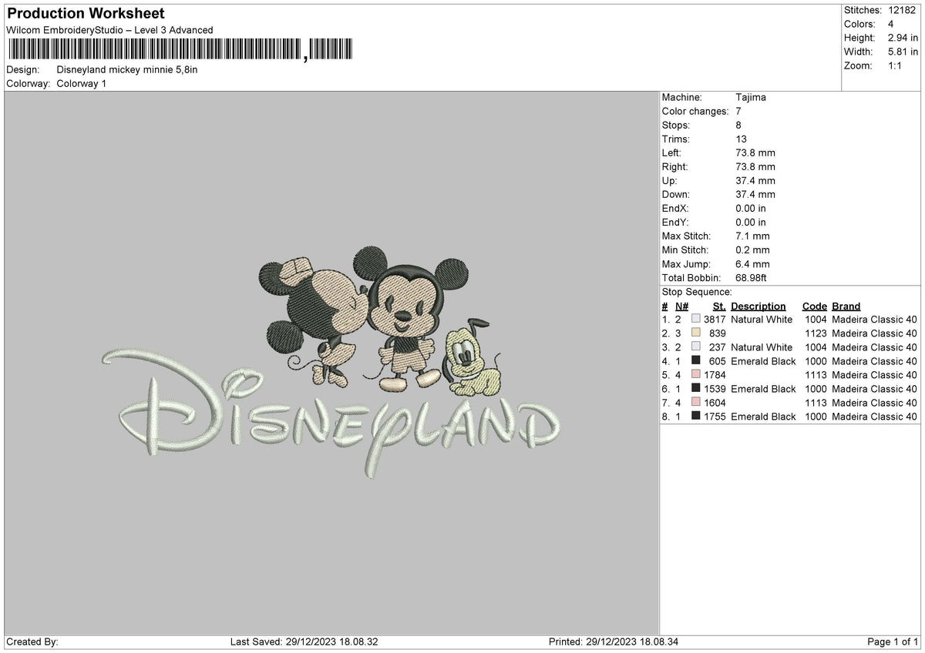Click the Colors value 4
The width and height of the screenshot is (925, 653).
coord(890,24)
